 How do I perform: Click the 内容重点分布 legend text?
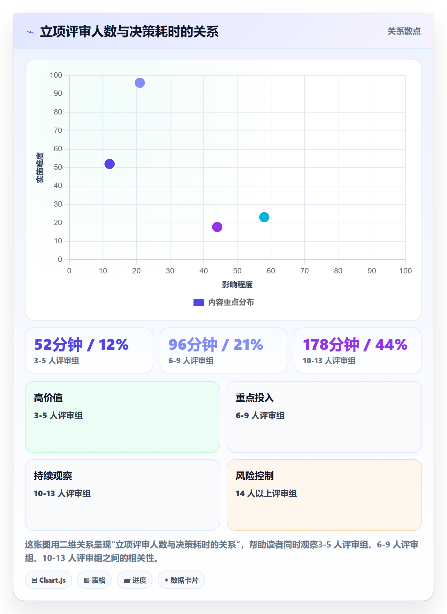(231, 303)
